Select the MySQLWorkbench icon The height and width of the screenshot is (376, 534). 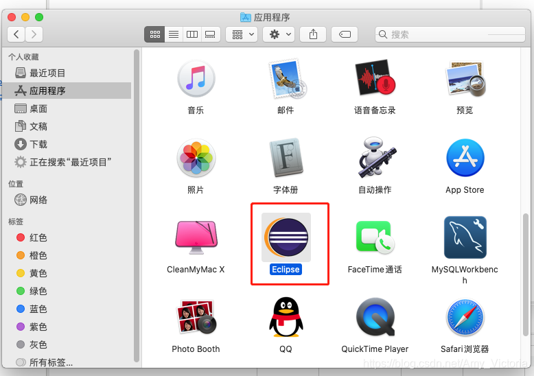coord(465,237)
